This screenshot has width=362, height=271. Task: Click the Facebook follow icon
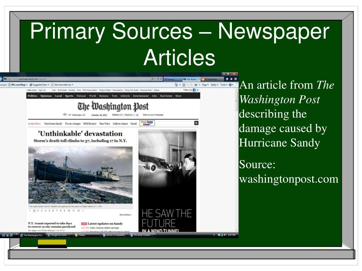(x=194, y=90)
